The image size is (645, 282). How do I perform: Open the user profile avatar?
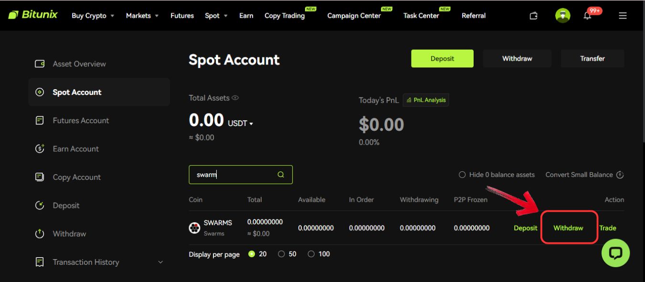click(x=563, y=16)
